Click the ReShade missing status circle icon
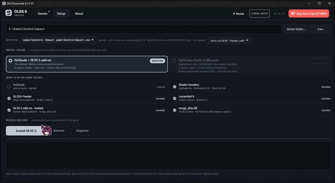The height and width of the screenshot is (183, 335). coord(9,87)
